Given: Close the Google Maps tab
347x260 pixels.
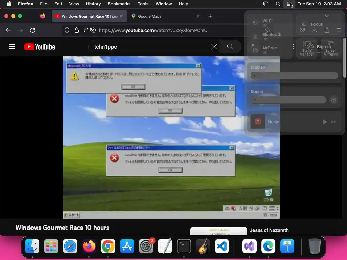Looking at the screenshot, I should 198,16.
